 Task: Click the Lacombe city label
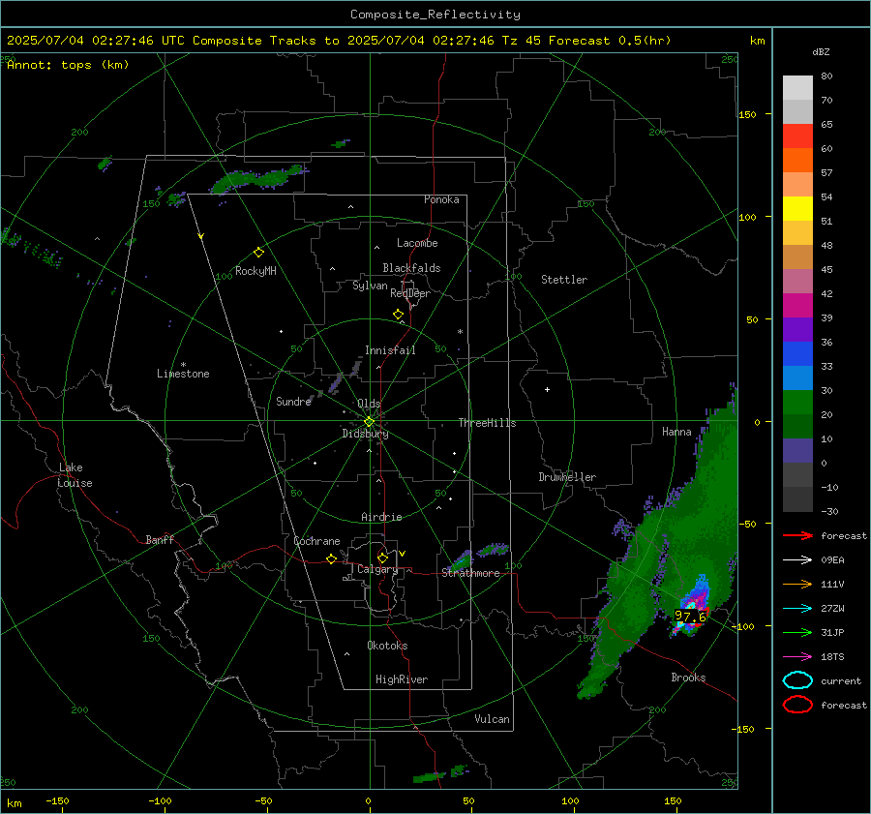(417, 243)
